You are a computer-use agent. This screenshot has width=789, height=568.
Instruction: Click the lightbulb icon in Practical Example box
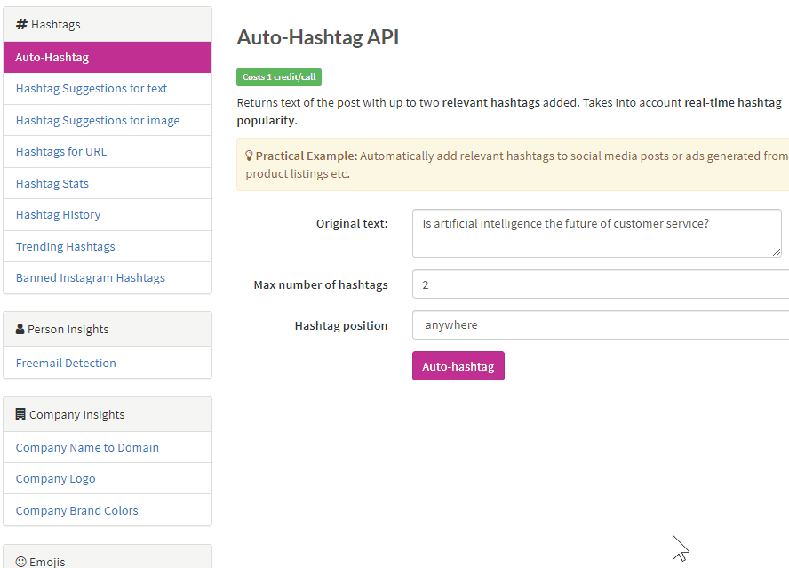tap(249, 156)
